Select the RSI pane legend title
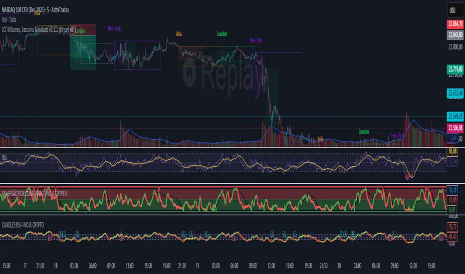The width and height of the screenshot is (465, 274). (4, 157)
